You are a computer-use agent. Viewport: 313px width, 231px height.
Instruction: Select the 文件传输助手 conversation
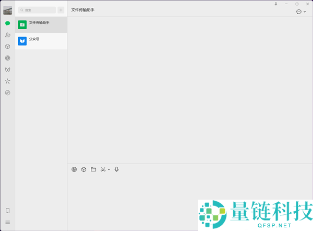pos(41,25)
